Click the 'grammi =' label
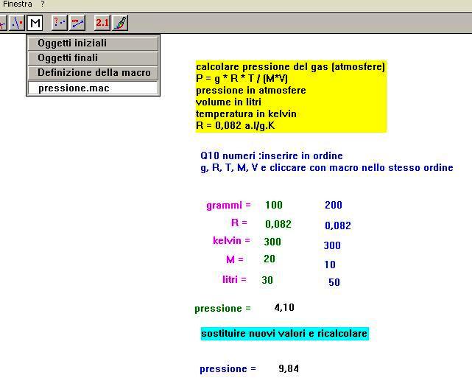The width and height of the screenshot is (472, 392). point(228,206)
